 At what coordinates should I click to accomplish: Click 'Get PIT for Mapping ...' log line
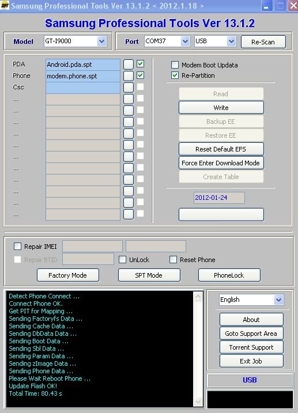coord(40,311)
